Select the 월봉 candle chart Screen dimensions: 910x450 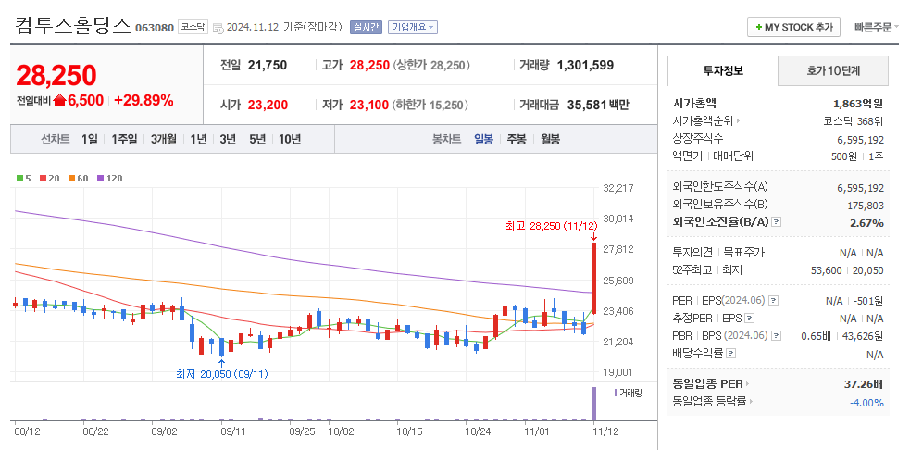(x=550, y=140)
